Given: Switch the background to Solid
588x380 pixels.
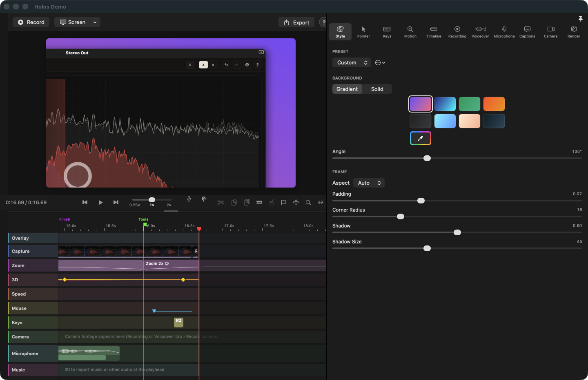Looking at the screenshot, I should tap(377, 89).
